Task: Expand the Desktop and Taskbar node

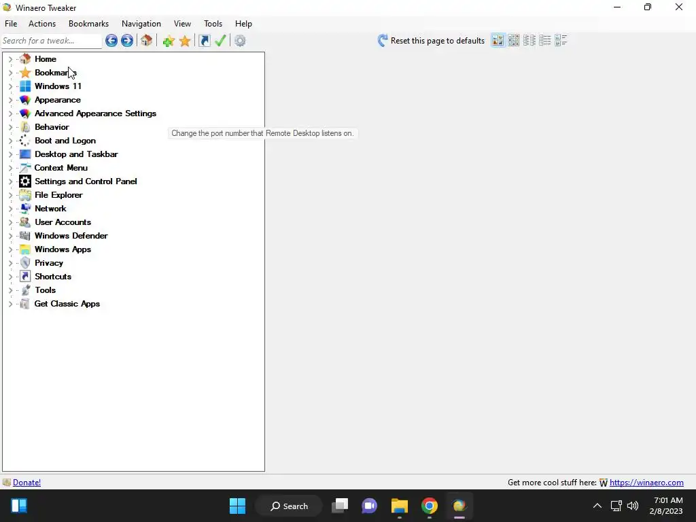Action: click(10, 154)
